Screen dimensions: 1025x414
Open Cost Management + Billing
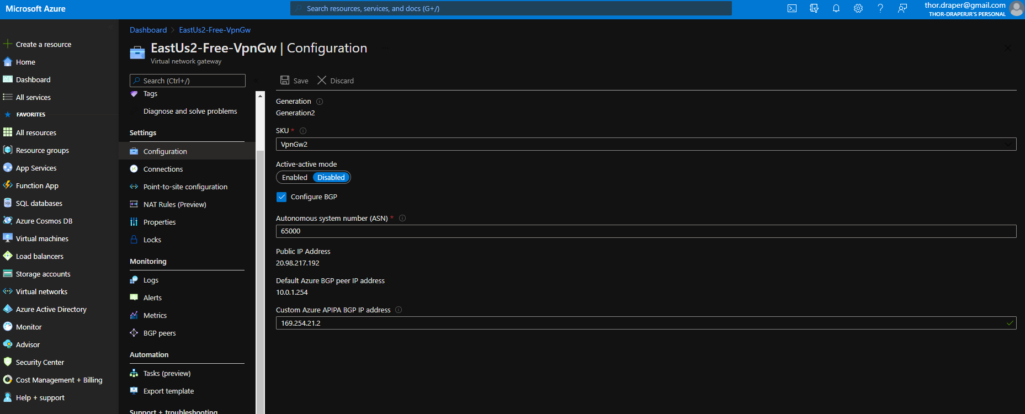click(59, 380)
